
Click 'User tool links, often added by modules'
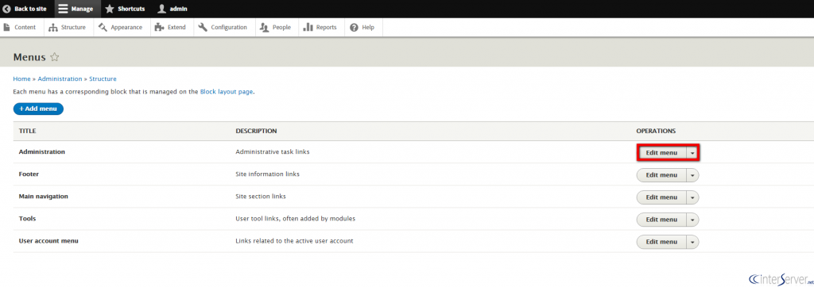click(296, 219)
